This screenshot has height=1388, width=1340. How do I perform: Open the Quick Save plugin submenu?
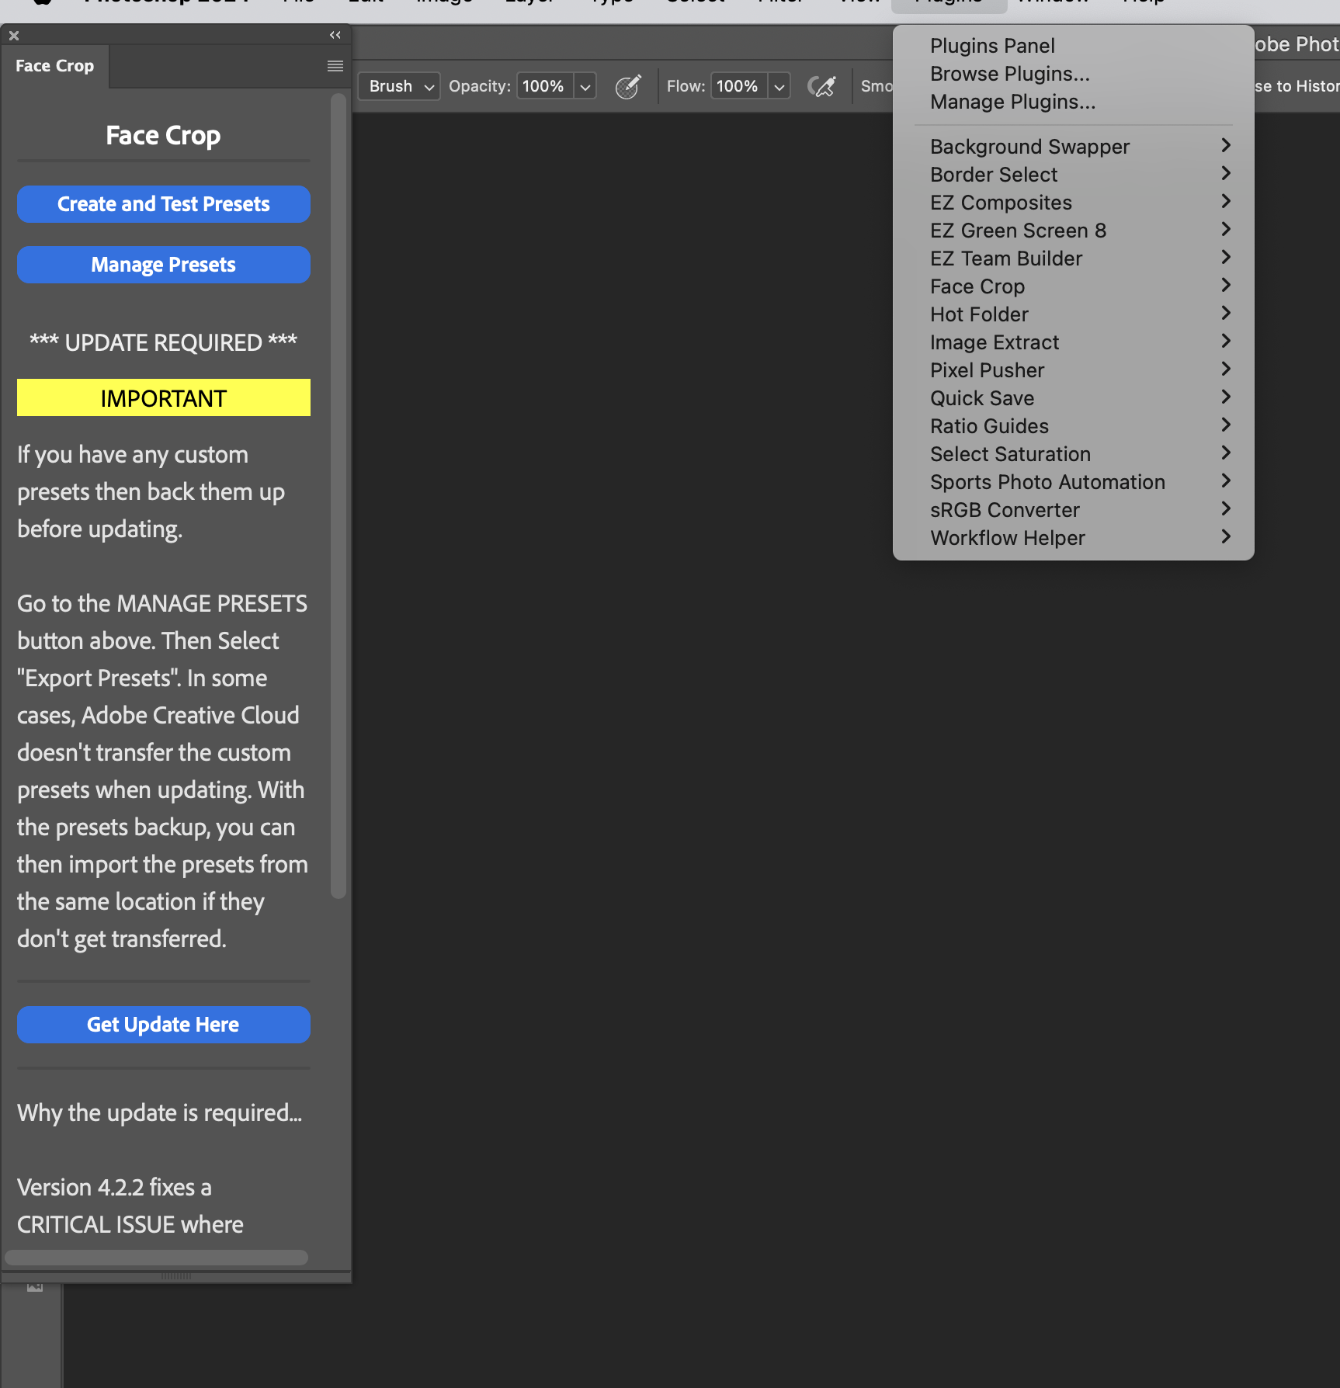[x=1073, y=398]
